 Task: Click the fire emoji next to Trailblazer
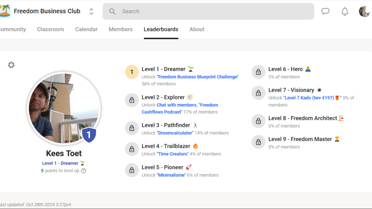point(195,146)
